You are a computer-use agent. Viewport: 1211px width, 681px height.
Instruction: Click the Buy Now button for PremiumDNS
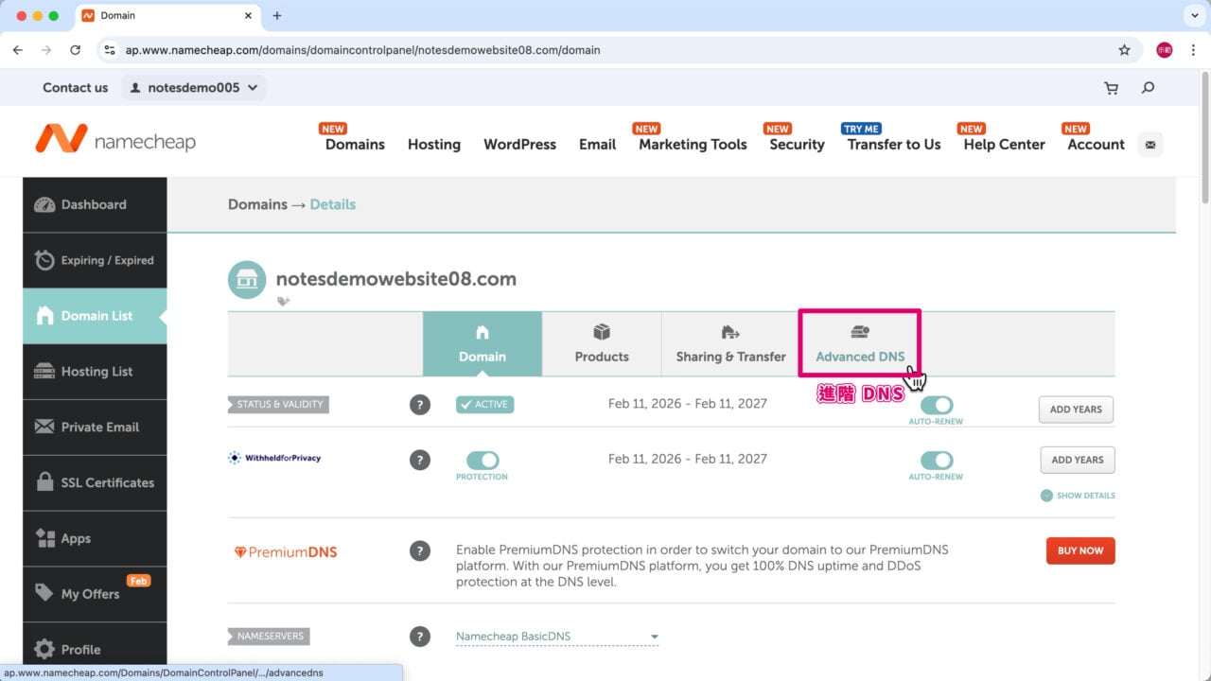(1079, 550)
